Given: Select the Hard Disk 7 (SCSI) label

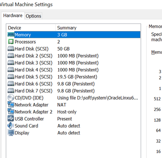Looking at the screenshot, I should tap(34, 91).
